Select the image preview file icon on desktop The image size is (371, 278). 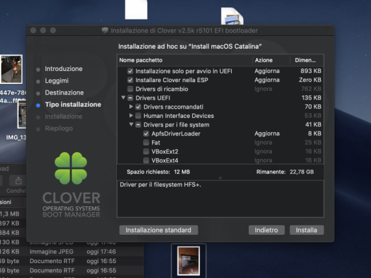coord(232,16)
